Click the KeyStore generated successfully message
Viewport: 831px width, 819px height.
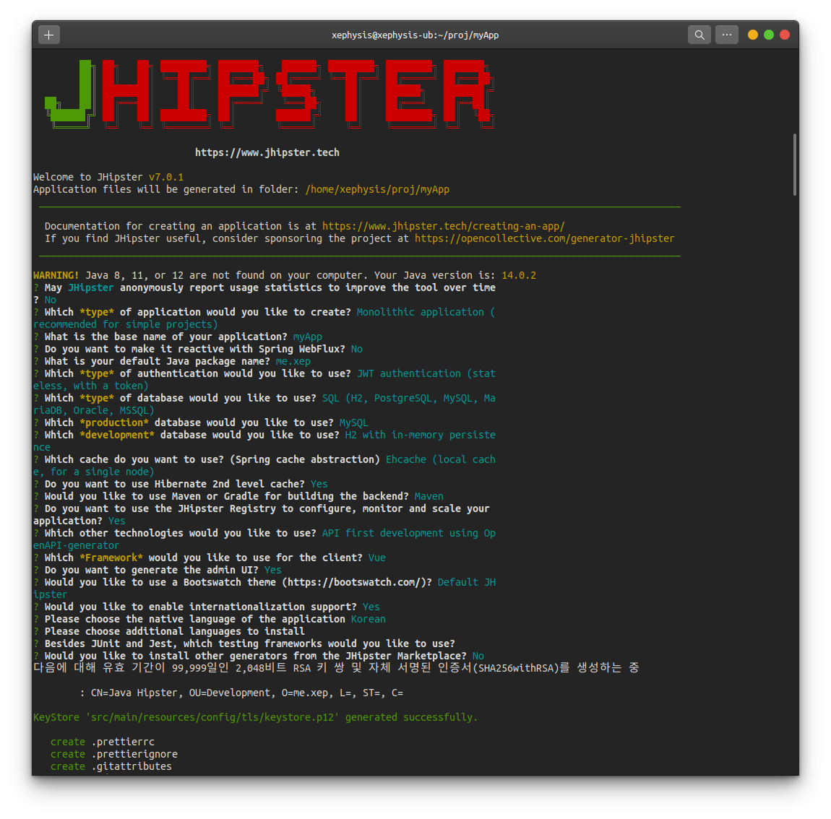256,717
